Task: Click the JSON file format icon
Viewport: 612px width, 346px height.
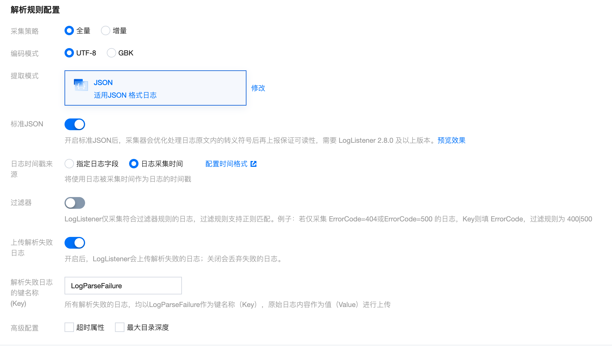Action: tap(81, 85)
